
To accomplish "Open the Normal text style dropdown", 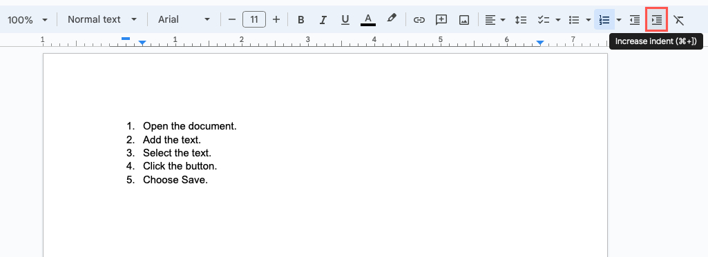I will (x=102, y=19).
